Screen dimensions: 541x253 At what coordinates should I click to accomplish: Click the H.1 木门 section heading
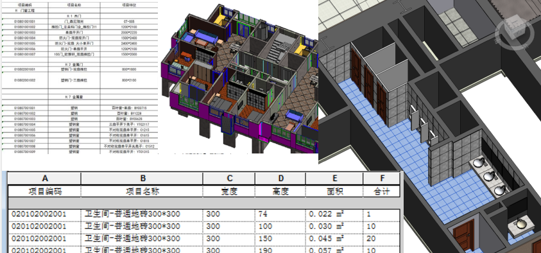click(x=74, y=16)
